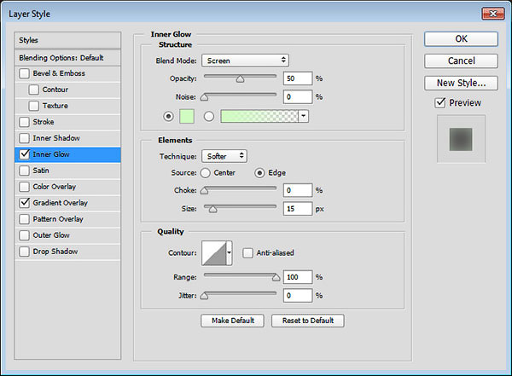Image resolution: width=512 pixels, height=376 pixels.
Task: Enable the Inner Shadow checkbox
Action: tap(24, 138)
